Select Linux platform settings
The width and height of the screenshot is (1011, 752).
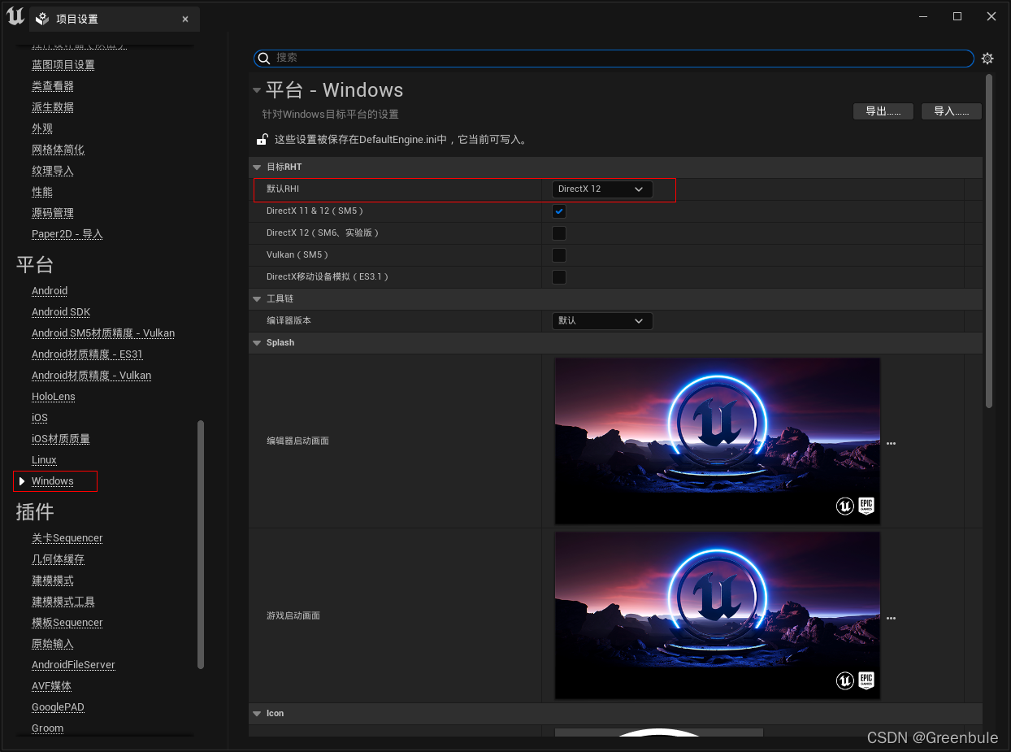point(44,460)
